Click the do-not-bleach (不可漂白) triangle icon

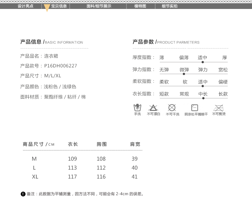coord(153,107)
